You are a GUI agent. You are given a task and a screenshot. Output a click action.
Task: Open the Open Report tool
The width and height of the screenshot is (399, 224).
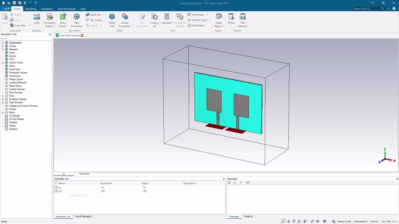219,20
